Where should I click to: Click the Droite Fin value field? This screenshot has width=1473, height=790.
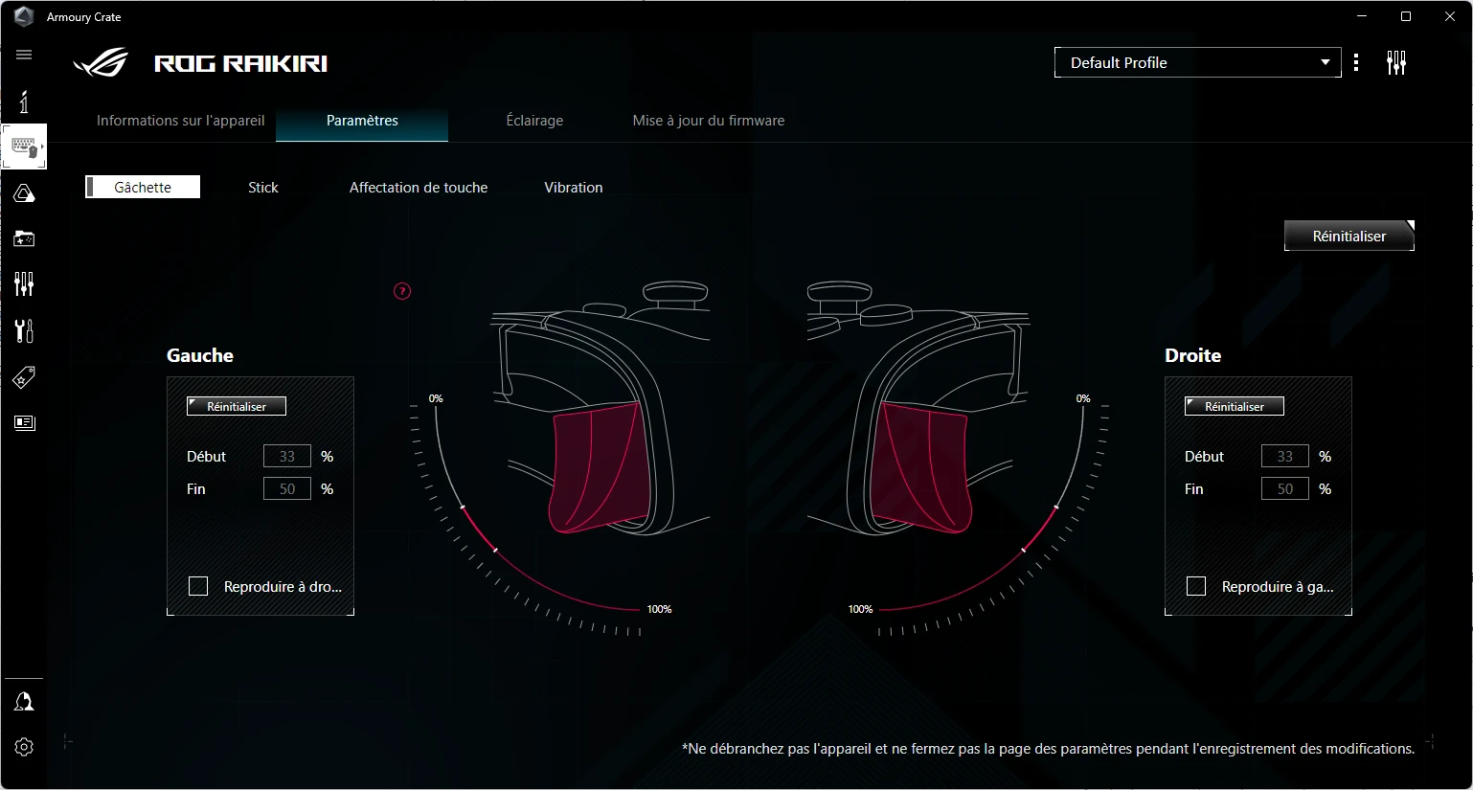(1285, 489)
